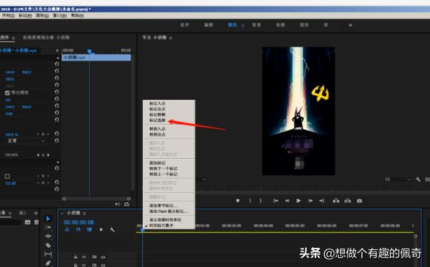Click Mark In bracket in Program monitor
The height and width of the screenshot is (267, 430).
click(250, 201)
